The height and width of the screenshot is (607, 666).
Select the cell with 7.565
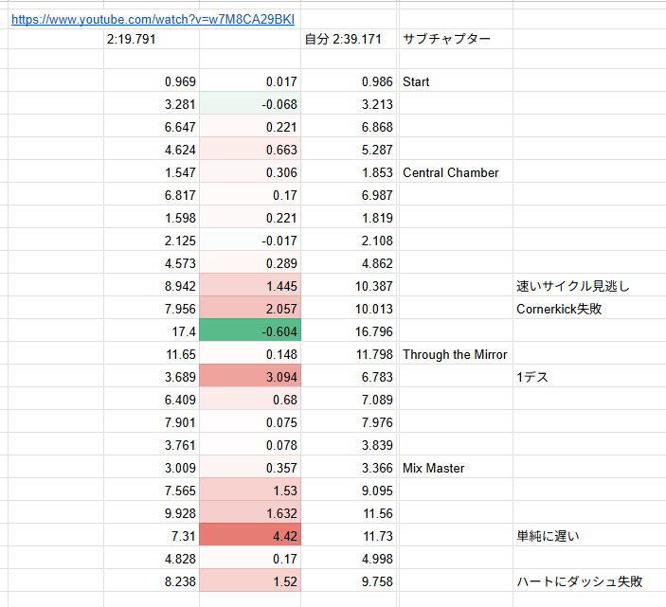(152, 491)
